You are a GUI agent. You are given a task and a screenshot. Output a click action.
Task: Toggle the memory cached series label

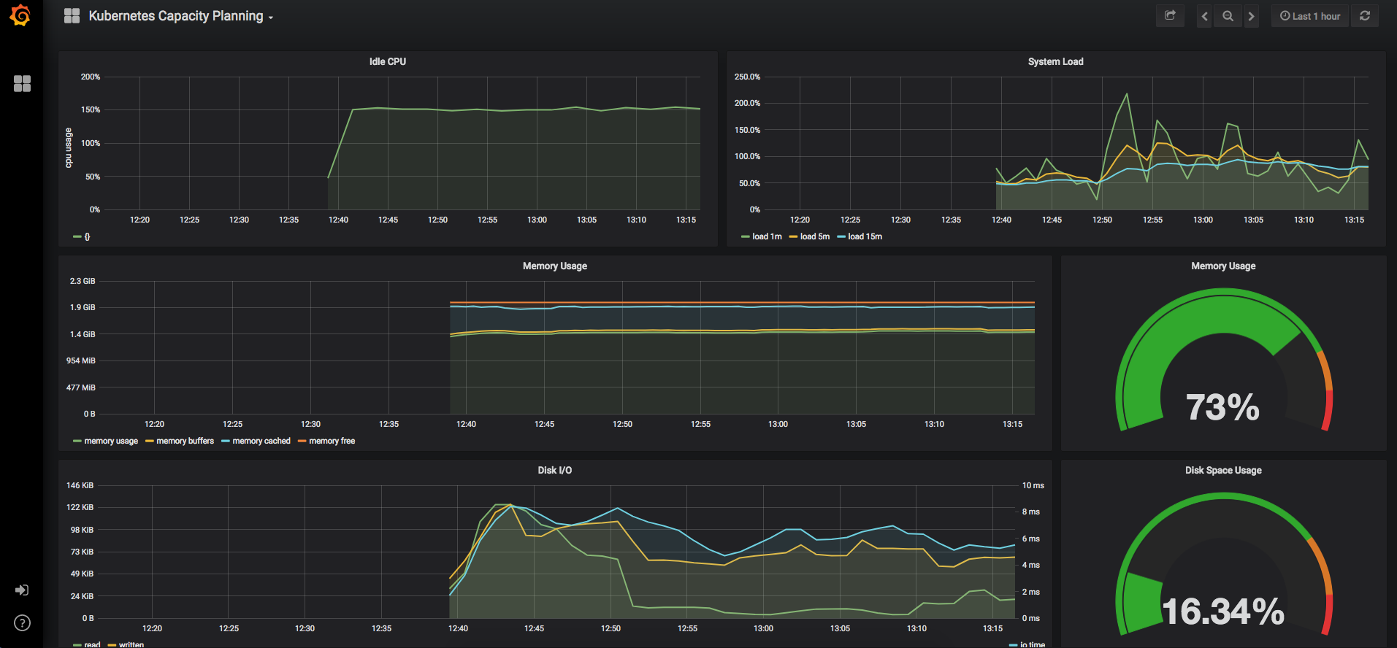[261, 441]
